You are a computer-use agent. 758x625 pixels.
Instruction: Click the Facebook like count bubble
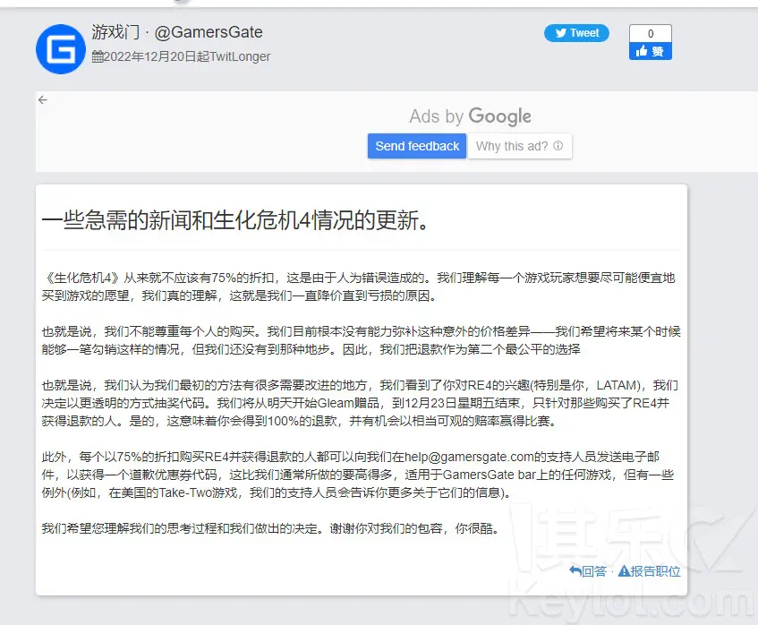(650, 33)
